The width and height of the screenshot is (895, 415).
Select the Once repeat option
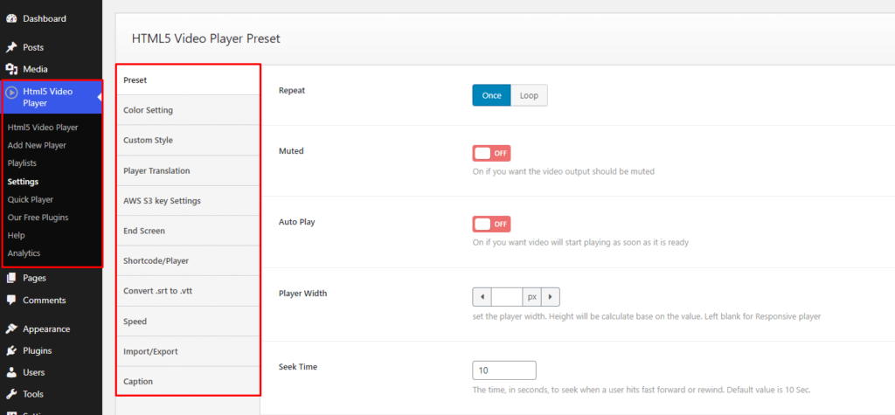pyautogui.click(x=491, y=95)
